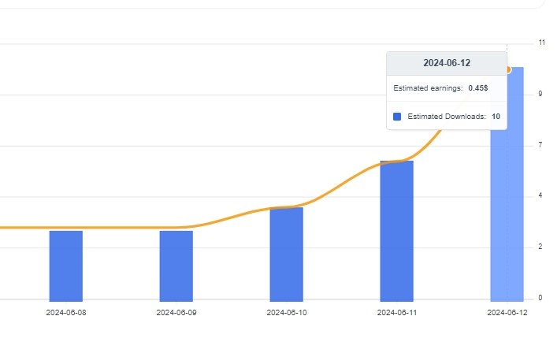Click the x-axis label 2024-06-09
The image size is (557, 342).
click(x=176, y=313)
